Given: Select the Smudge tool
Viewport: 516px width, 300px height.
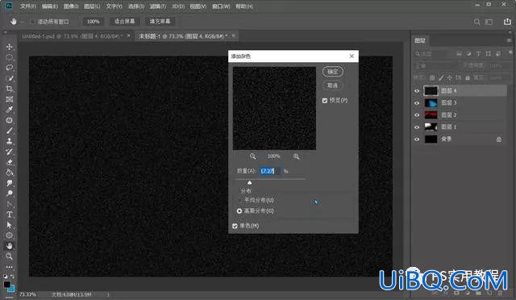Looking at the screenshot, I should click(9, 183).
